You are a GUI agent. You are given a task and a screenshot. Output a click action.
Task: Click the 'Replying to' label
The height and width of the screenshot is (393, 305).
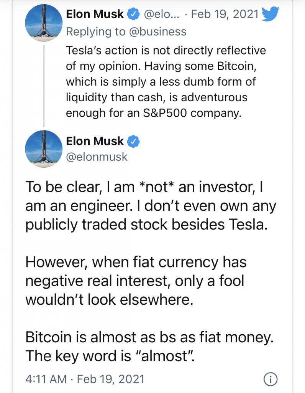pos(96,32)
